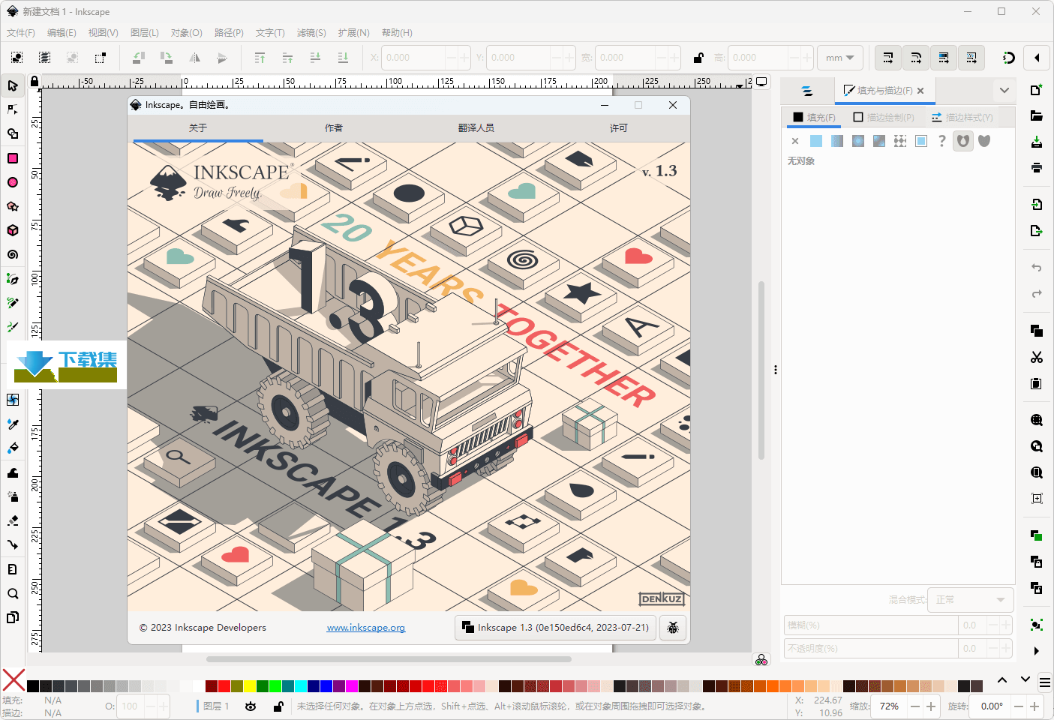Viewport: 1054px width, 720px height.
Task: Toggle visibility of 图层 1 layer
Action: click(251, 706)
